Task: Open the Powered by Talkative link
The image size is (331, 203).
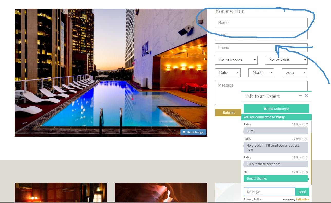Action: 296,199
